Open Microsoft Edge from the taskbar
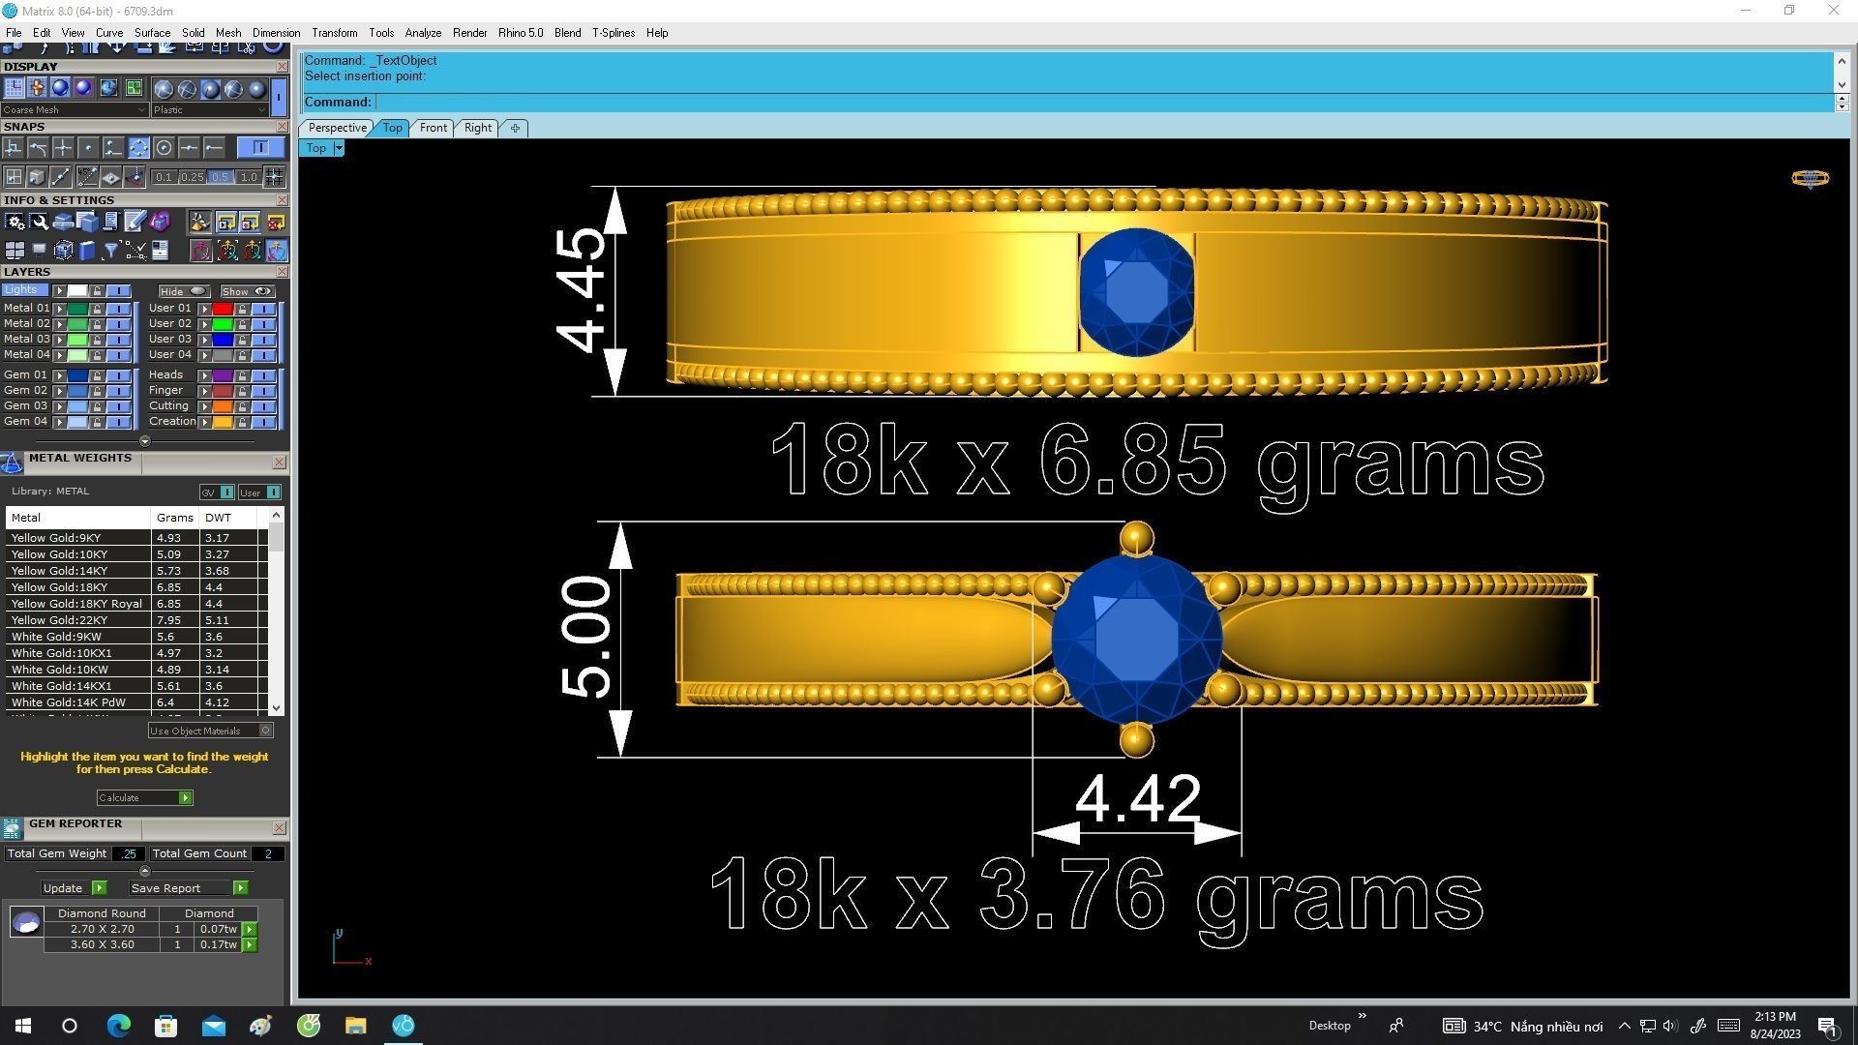This screenshot has width=1858, height=1045. [x=118, y=1026]
